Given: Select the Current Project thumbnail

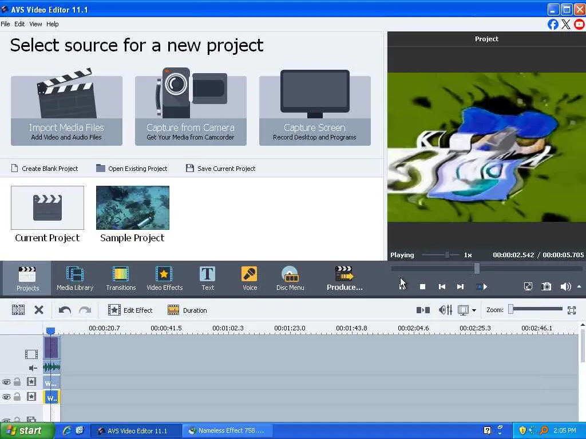Looking at the screenshot, I should tap(47, 207).
